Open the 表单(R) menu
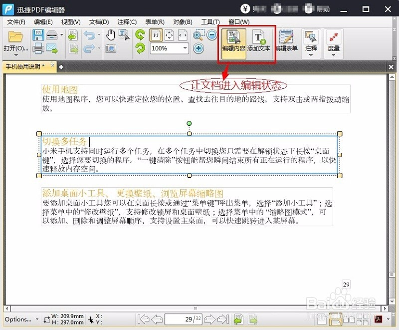The height and width of the screenshot is (330, 399). click(x=155, y=22)
